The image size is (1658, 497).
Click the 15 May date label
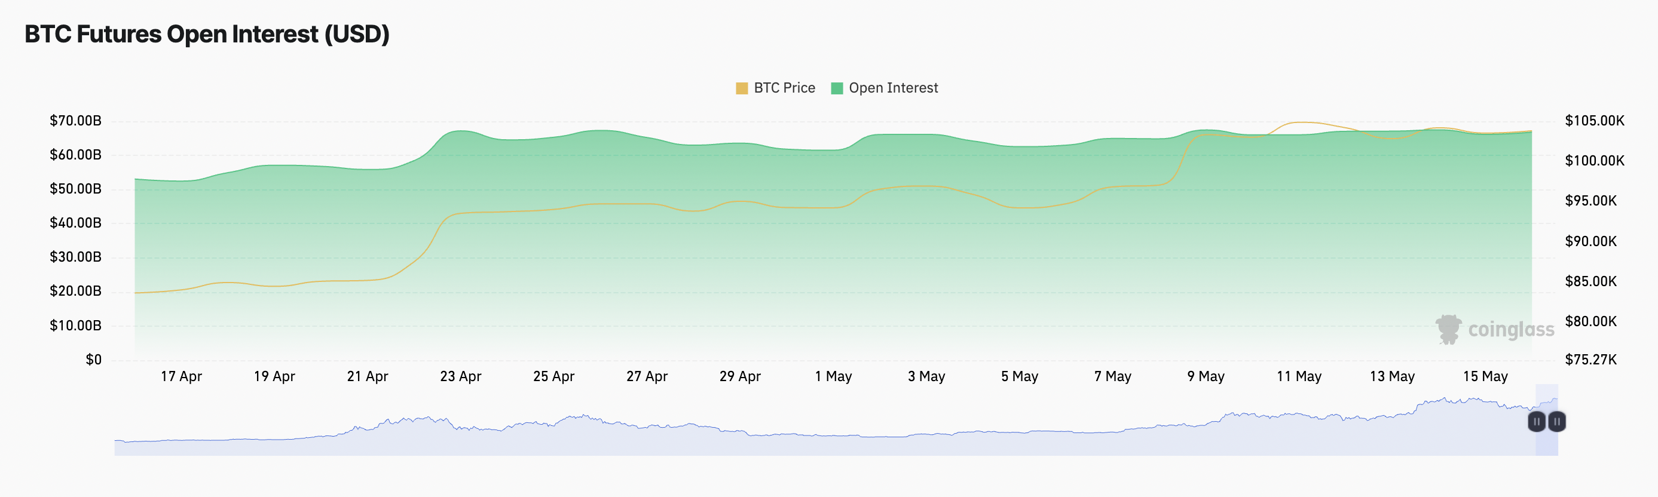[1485, 377]
